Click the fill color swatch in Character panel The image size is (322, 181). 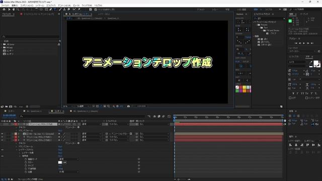pos(316,63)
